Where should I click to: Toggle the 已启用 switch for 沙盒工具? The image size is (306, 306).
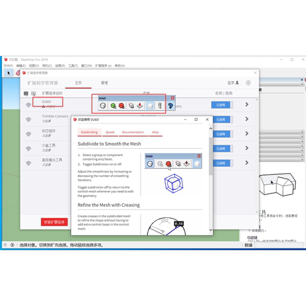(223, 149)
